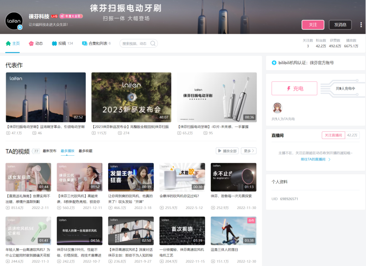Click the 关注数 3 stat
The width and height of the screenshot is (366, 266).
tap(308, 43)
